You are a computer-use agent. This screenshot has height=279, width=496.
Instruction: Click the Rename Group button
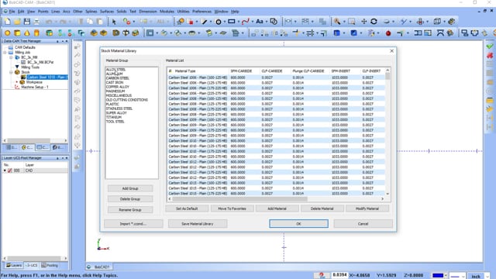click(130, 210)
